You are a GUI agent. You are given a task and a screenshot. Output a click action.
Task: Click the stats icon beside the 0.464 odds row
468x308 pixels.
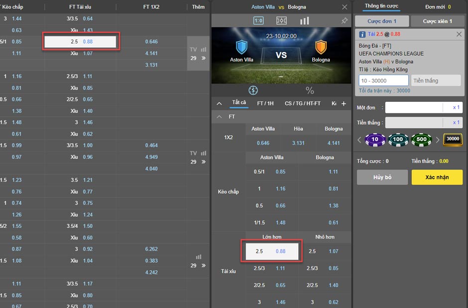click(204, 153)
